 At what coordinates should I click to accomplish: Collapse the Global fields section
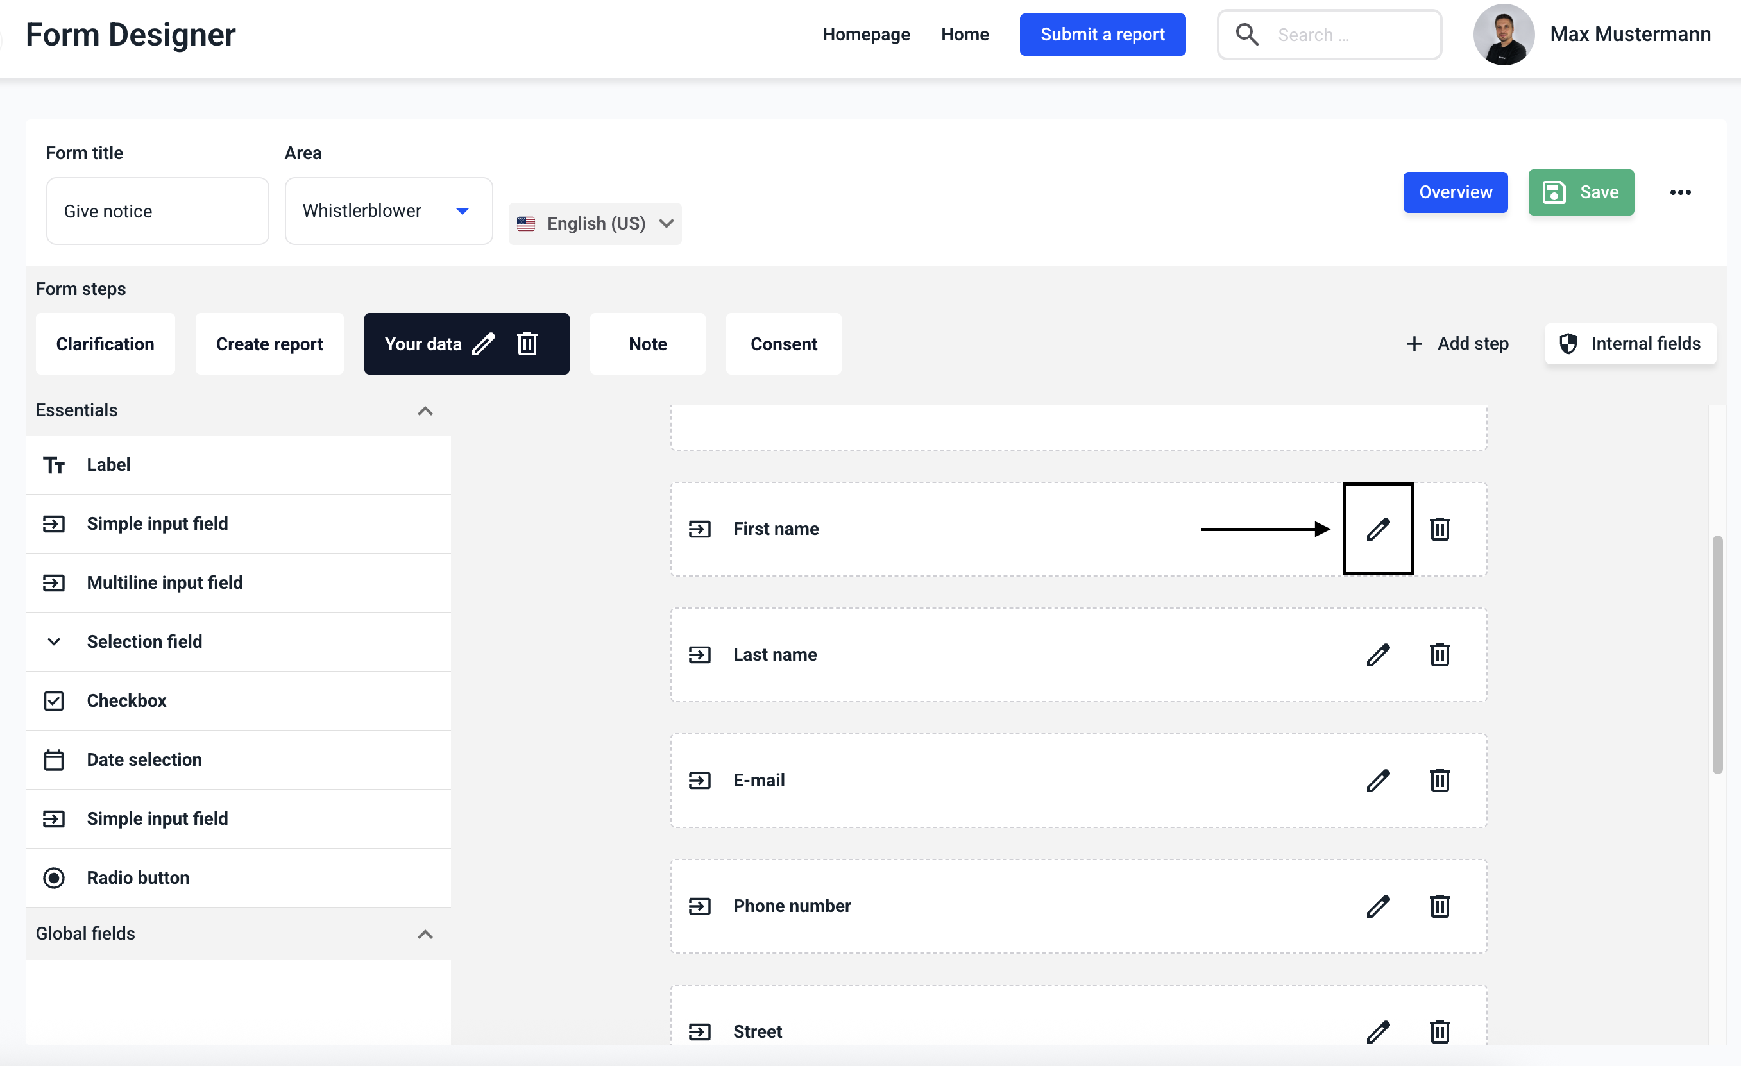(425, 934)
